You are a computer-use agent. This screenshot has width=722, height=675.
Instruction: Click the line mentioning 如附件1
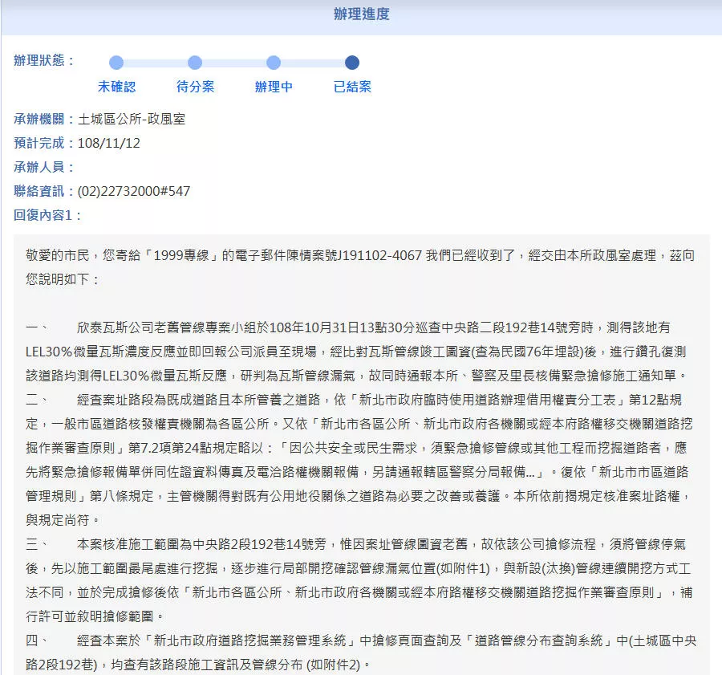click(x=359, y=568)
